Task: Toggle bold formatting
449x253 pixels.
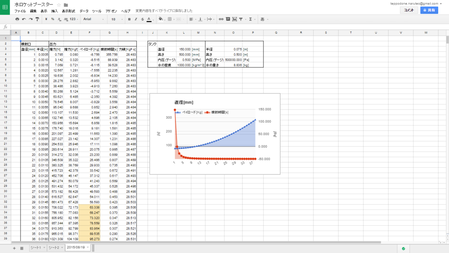Action: [129, 19]
